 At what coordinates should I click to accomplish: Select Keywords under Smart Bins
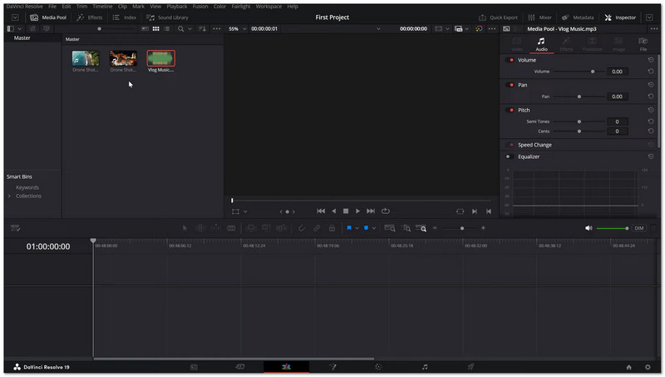[x=27, y=187]
